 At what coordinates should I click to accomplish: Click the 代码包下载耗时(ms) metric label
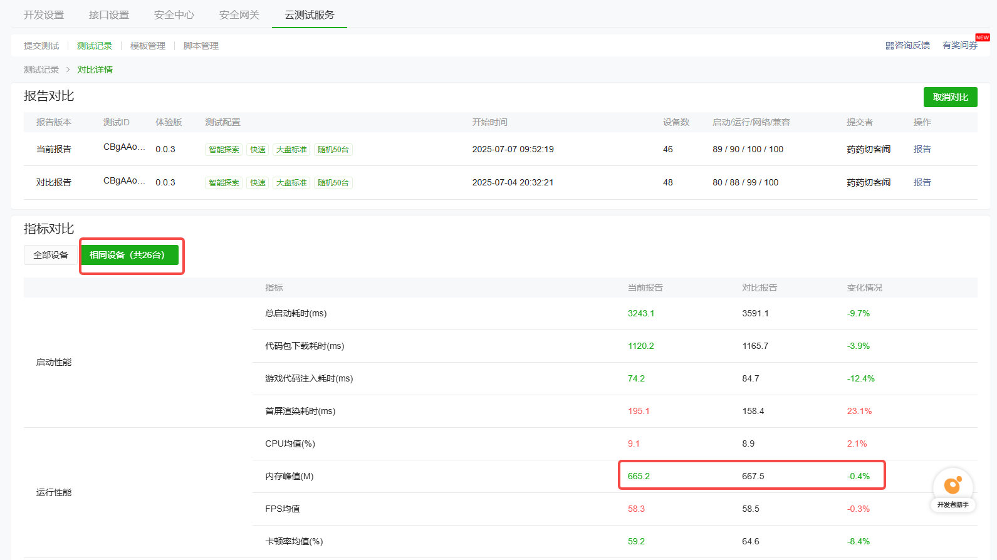[x=305, y=346]
